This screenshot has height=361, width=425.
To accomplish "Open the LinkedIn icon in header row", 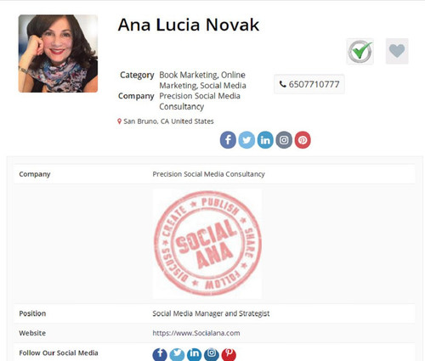I will point(265,140).
